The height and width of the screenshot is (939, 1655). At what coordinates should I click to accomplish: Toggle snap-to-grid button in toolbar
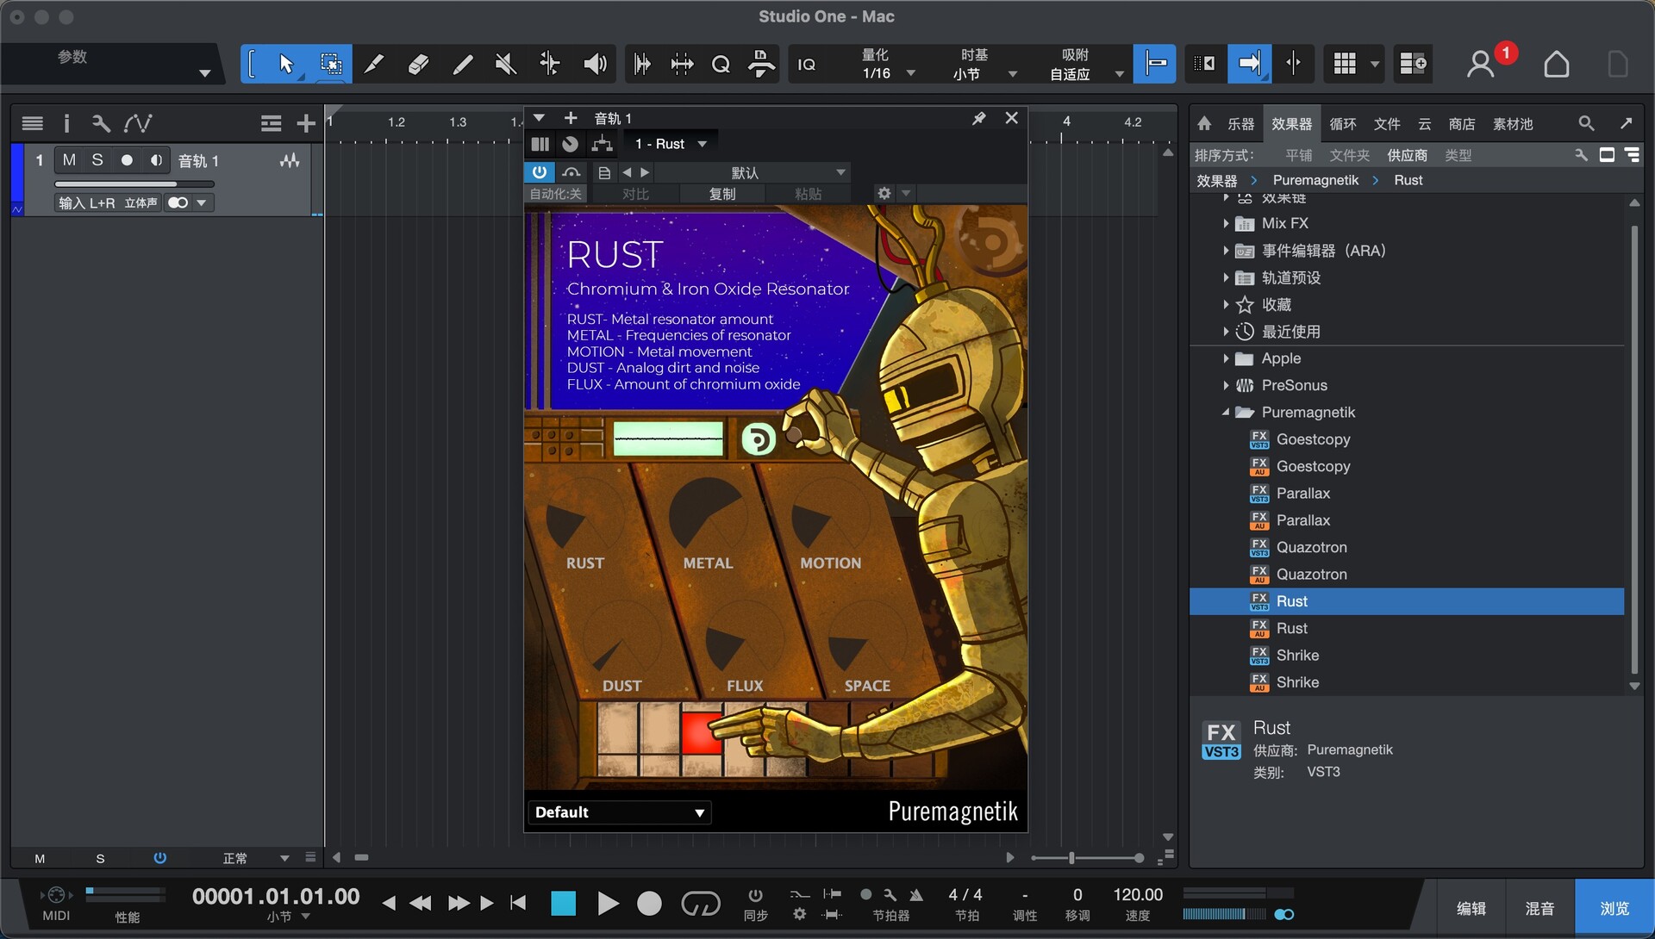click(x=1155, y=64)
